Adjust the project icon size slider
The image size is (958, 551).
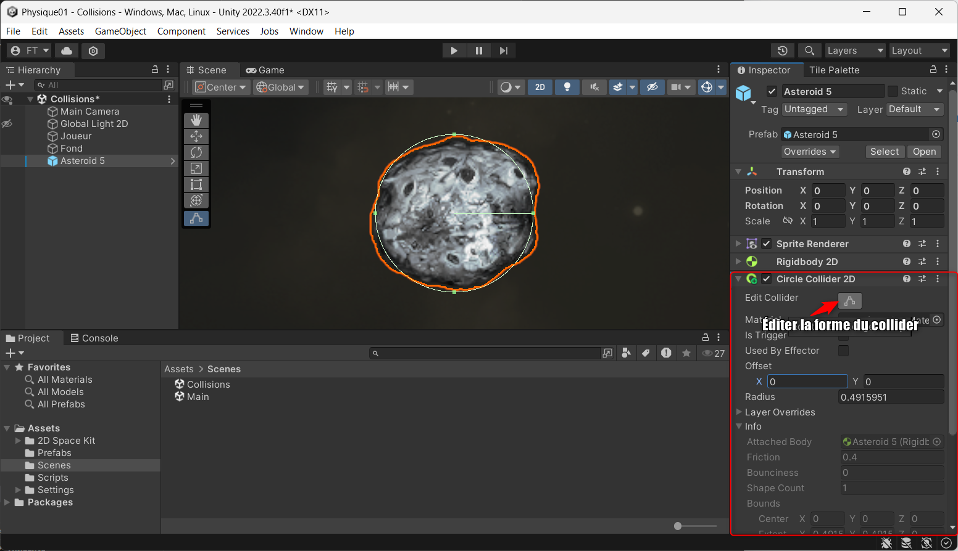pos(678,526)
